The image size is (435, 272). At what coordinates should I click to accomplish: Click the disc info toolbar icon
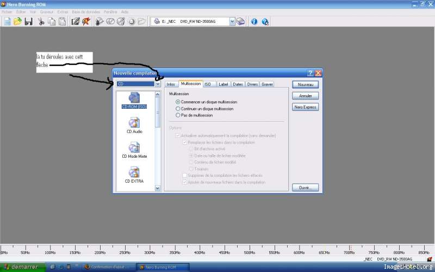(121, 21)
